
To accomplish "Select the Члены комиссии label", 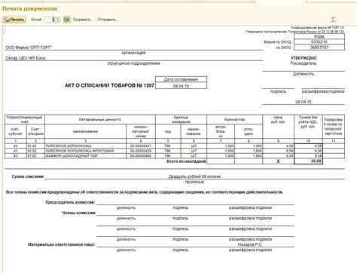I will pos(79,213).
